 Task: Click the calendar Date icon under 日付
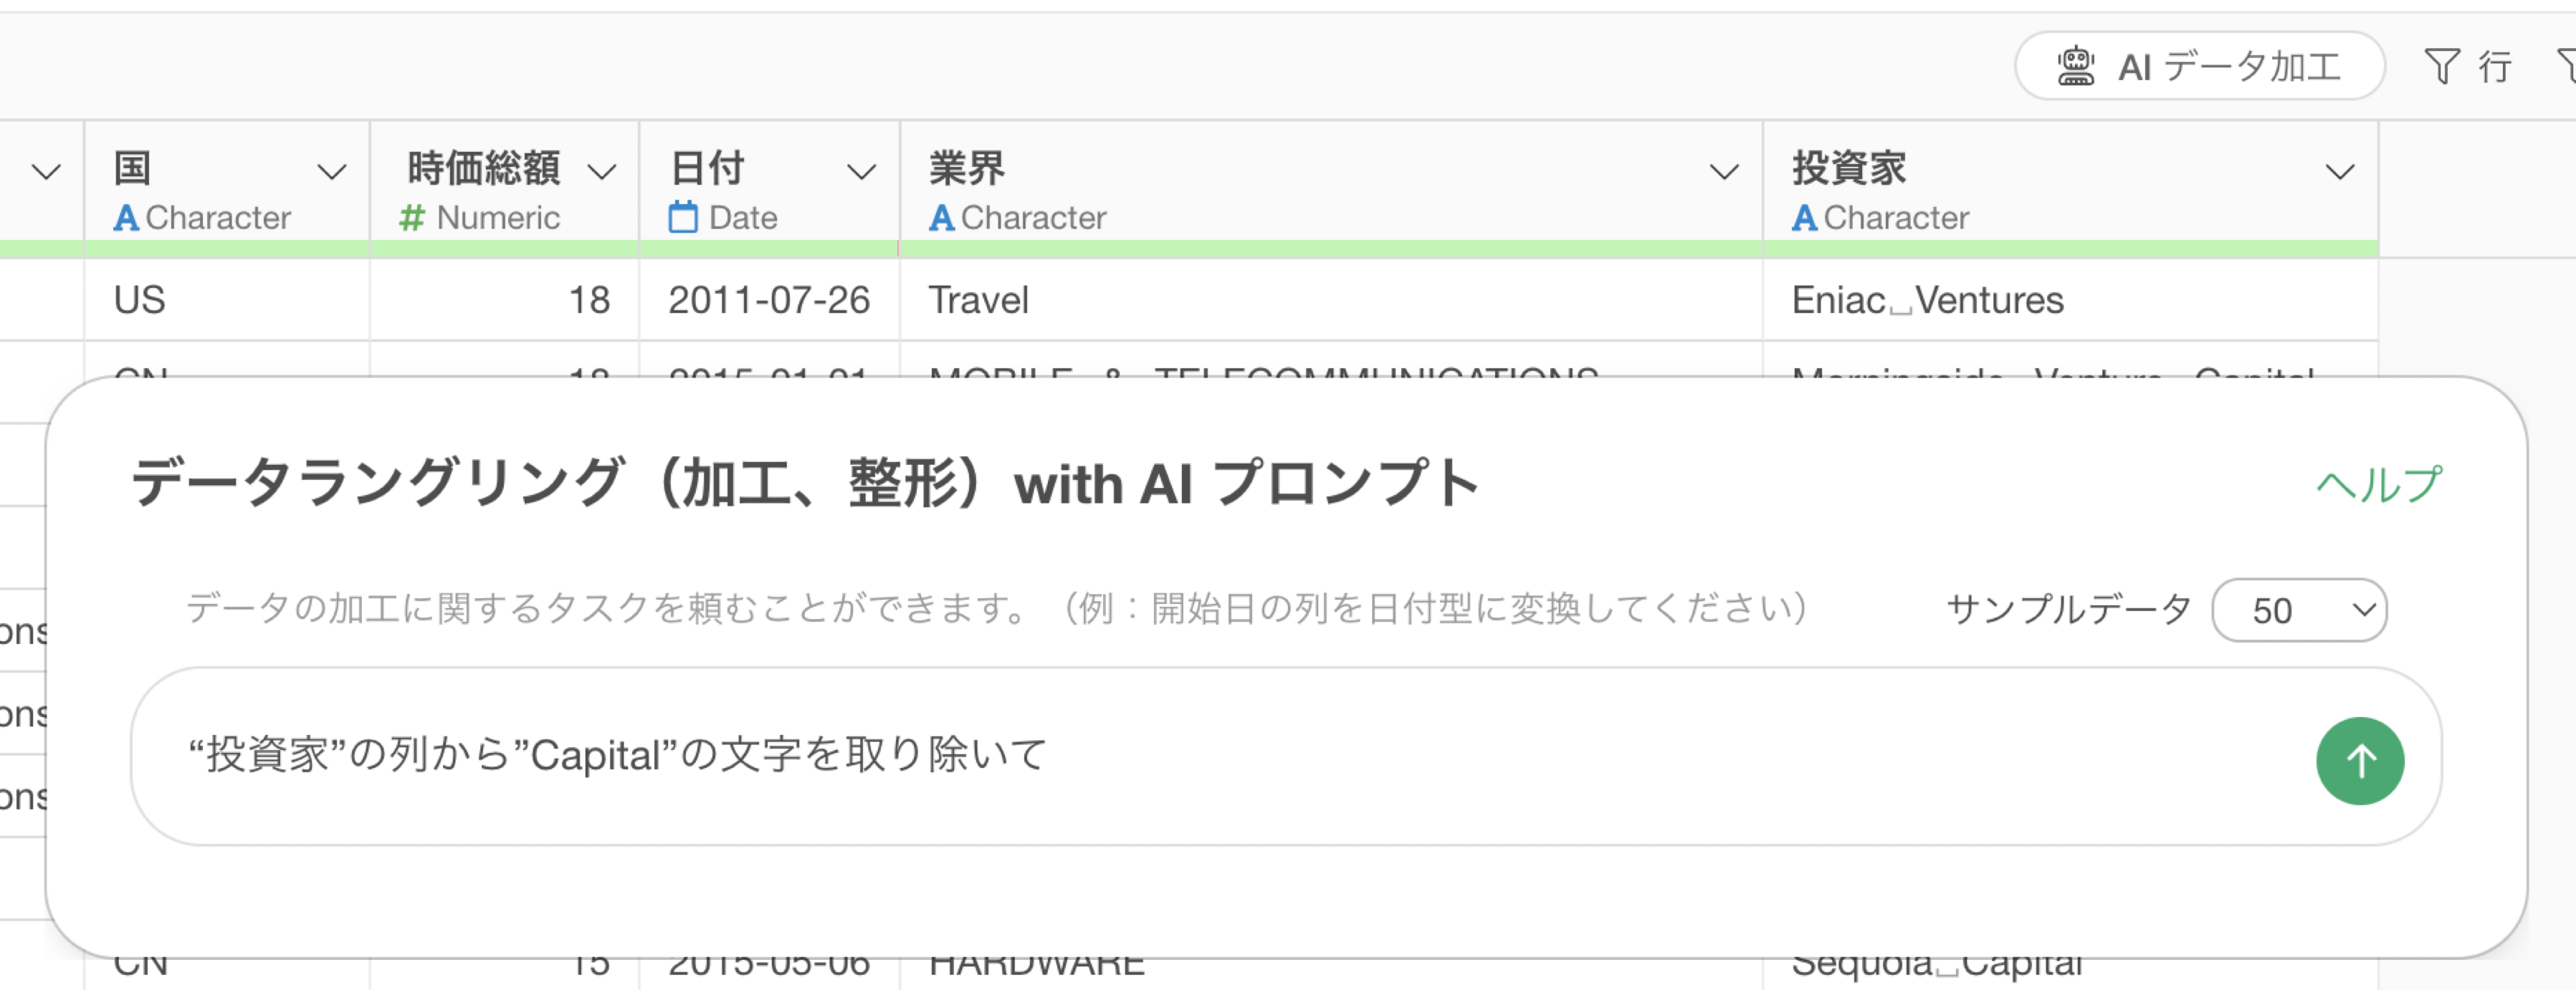pos(683,218)
